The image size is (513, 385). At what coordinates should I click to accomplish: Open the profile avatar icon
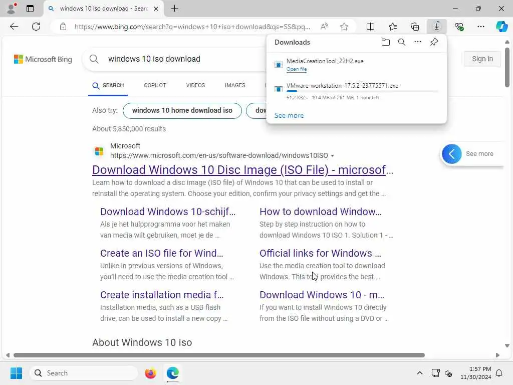12,9
